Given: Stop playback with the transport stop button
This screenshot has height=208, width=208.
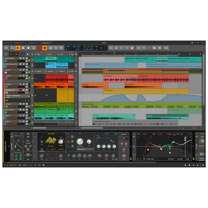Looking at the screenshot, I should coord(23,48).
